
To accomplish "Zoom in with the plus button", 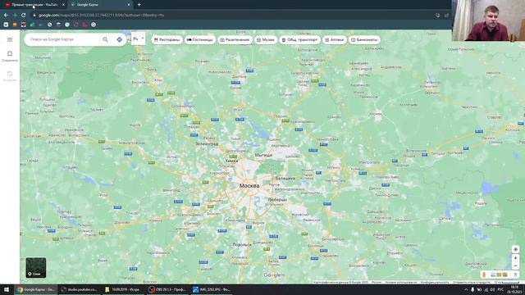I will pyautogui.click(x=515, y=258).
